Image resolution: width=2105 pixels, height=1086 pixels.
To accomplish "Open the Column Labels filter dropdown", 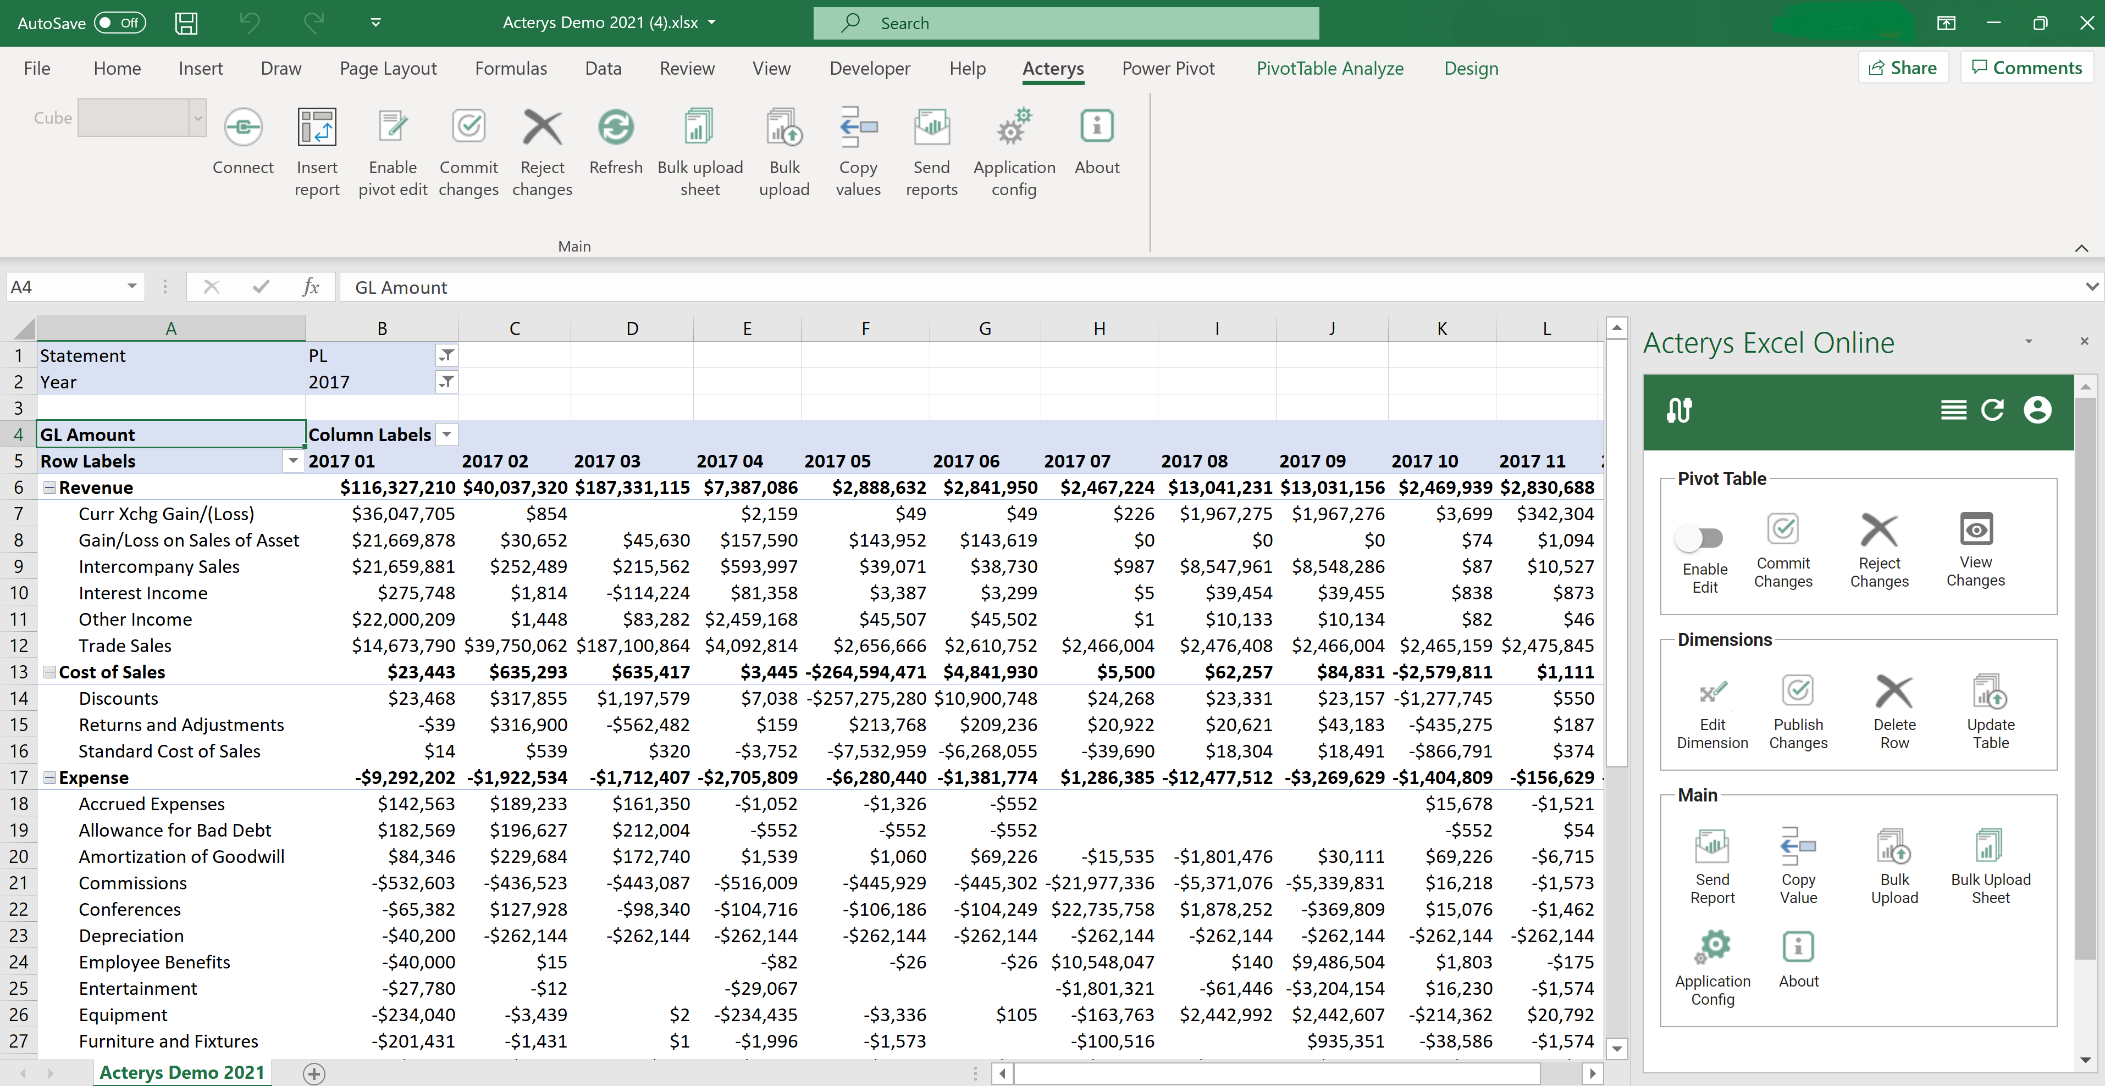I will (x=446, y=435).
